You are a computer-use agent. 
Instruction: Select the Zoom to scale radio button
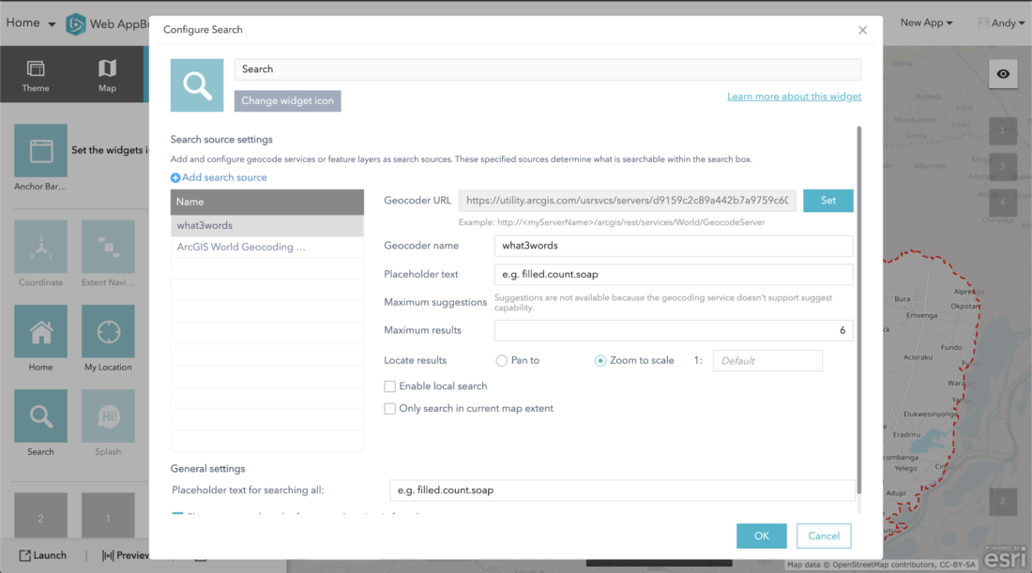pyautogui.click(x=600, y=360)
